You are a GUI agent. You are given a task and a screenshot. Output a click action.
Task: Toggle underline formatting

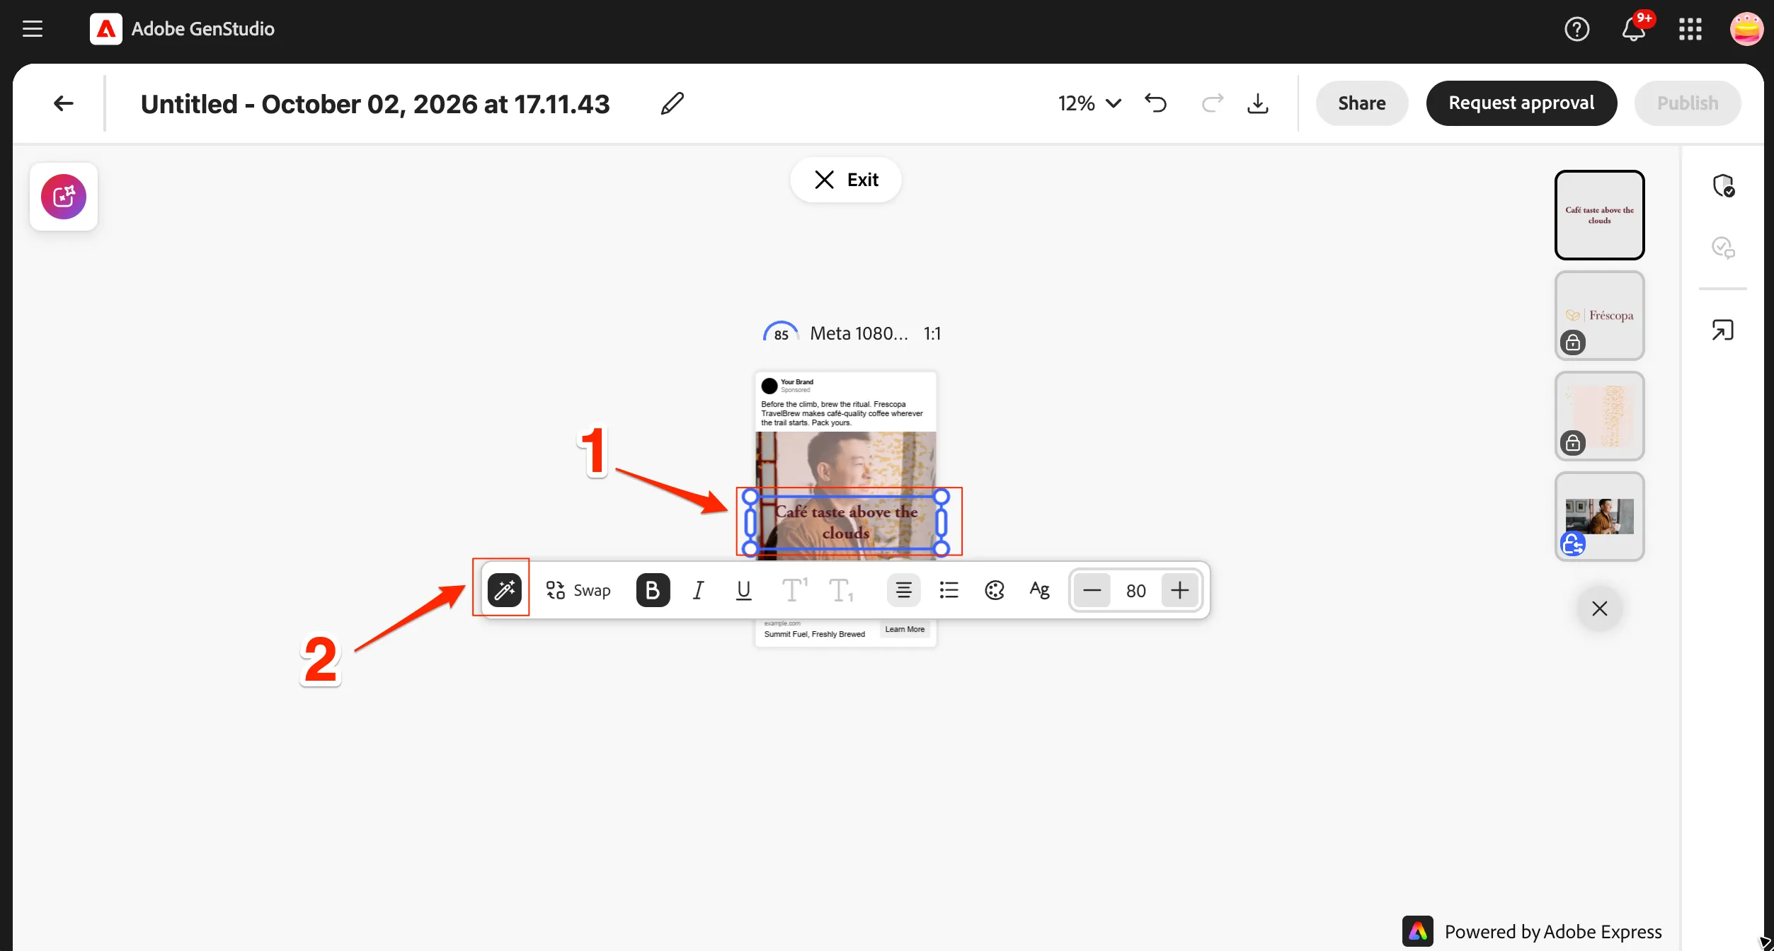[743, 590]
